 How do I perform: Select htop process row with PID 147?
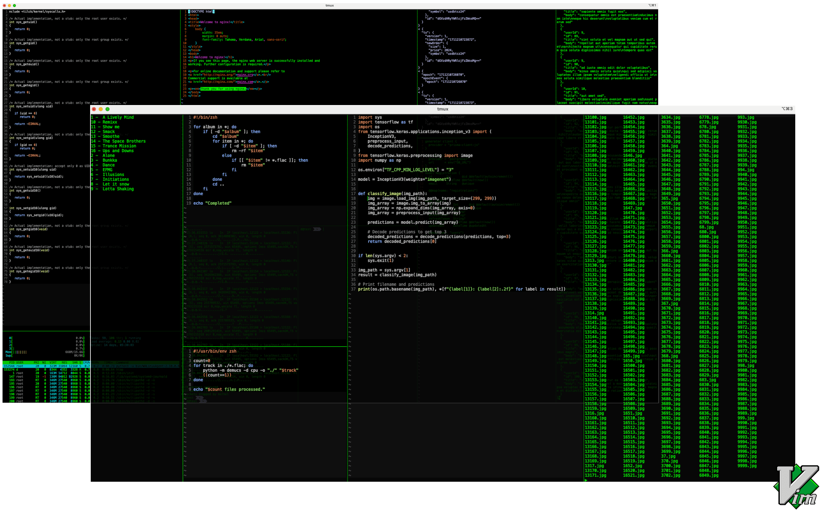pyautogui.click(x=46, y=376)
